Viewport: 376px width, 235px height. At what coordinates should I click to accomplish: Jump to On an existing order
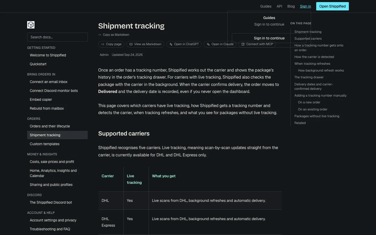[x=313, y=109]
